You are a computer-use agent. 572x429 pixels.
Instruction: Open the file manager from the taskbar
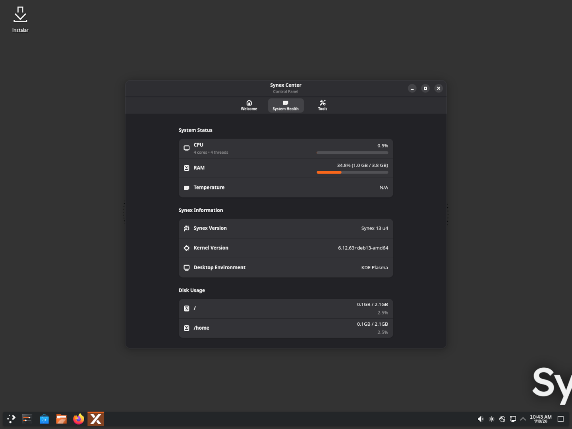click(61, 419)
